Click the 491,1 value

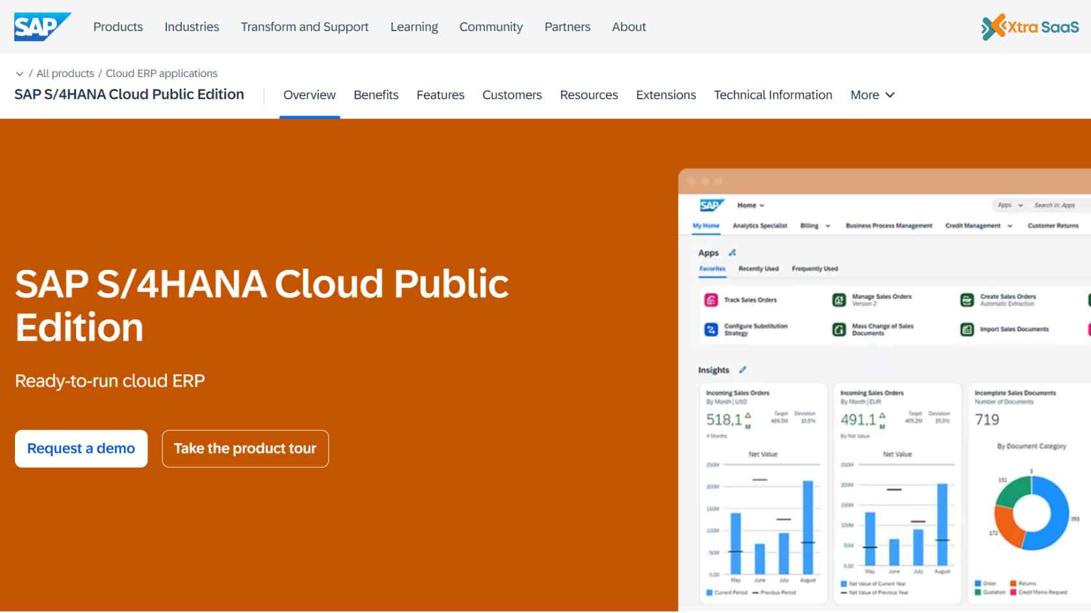(858, 420)
